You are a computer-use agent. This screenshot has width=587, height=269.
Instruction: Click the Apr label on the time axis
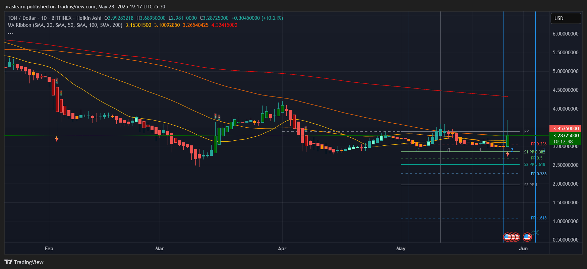[282, 249]
